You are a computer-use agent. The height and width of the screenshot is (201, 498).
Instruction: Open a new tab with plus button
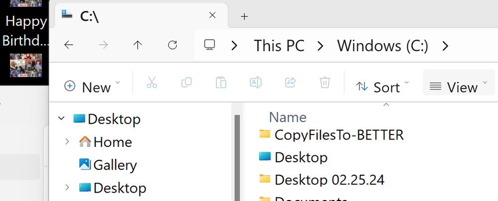pos(244,16)
